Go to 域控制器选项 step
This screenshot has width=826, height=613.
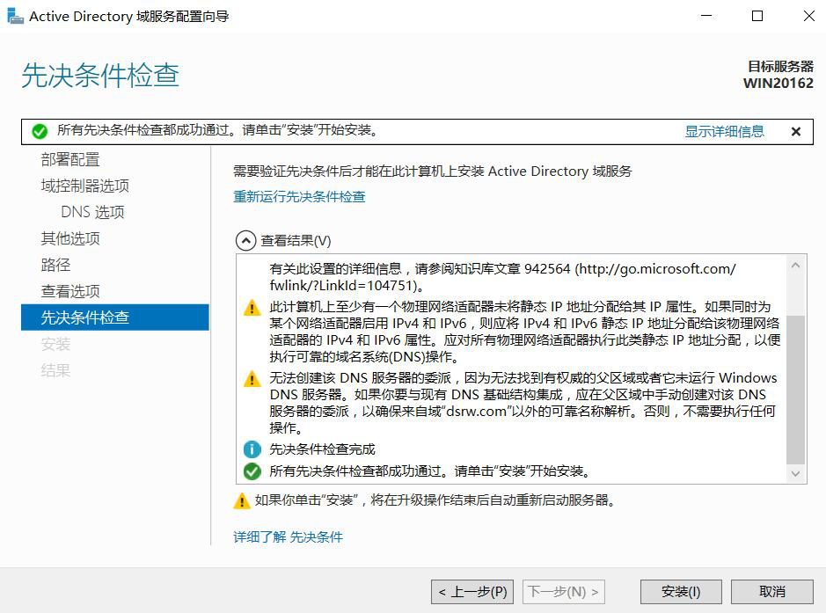tap(84, 186)
